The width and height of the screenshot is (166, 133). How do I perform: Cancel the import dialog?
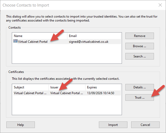click(x=145, y=125)
